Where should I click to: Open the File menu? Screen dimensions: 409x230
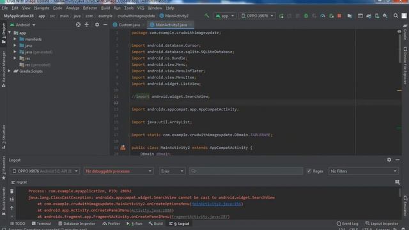(x=4, y=8)
